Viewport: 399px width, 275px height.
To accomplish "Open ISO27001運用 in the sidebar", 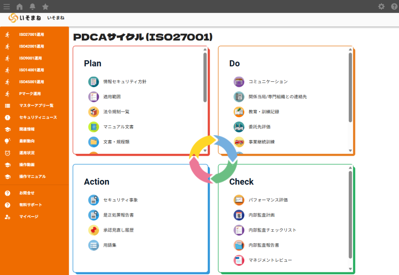I will pos(32,35).
